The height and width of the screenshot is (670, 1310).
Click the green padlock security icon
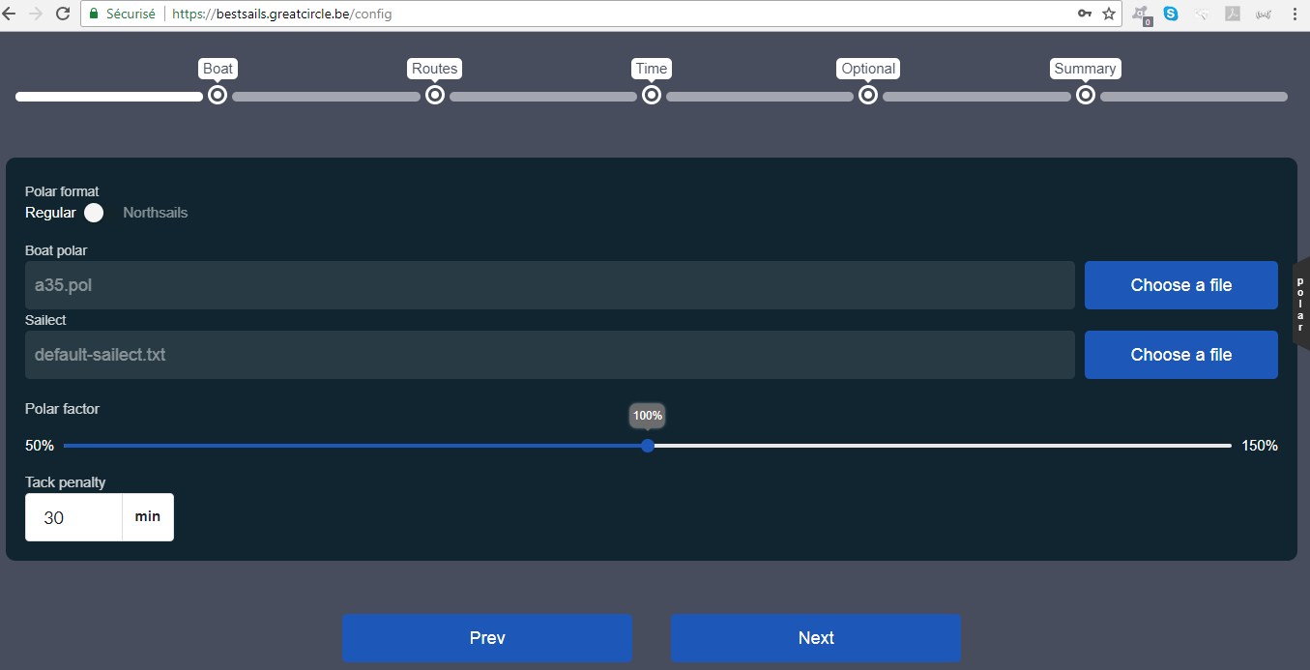[94, 15]
